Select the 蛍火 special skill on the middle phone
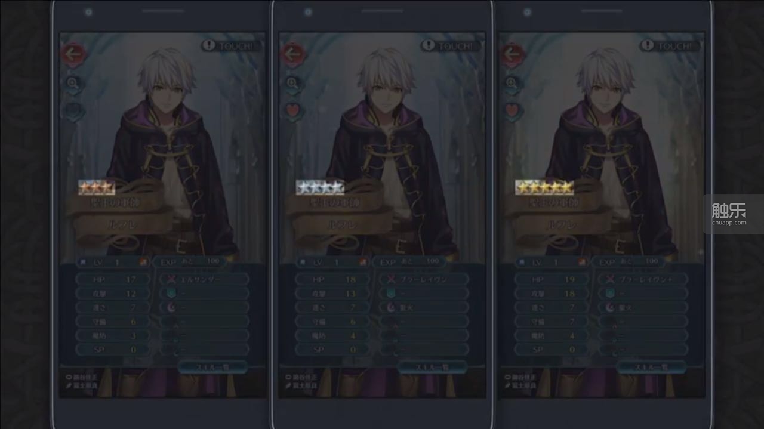The width and height of the screenshot is (764, 429). [x=424, y=307]
